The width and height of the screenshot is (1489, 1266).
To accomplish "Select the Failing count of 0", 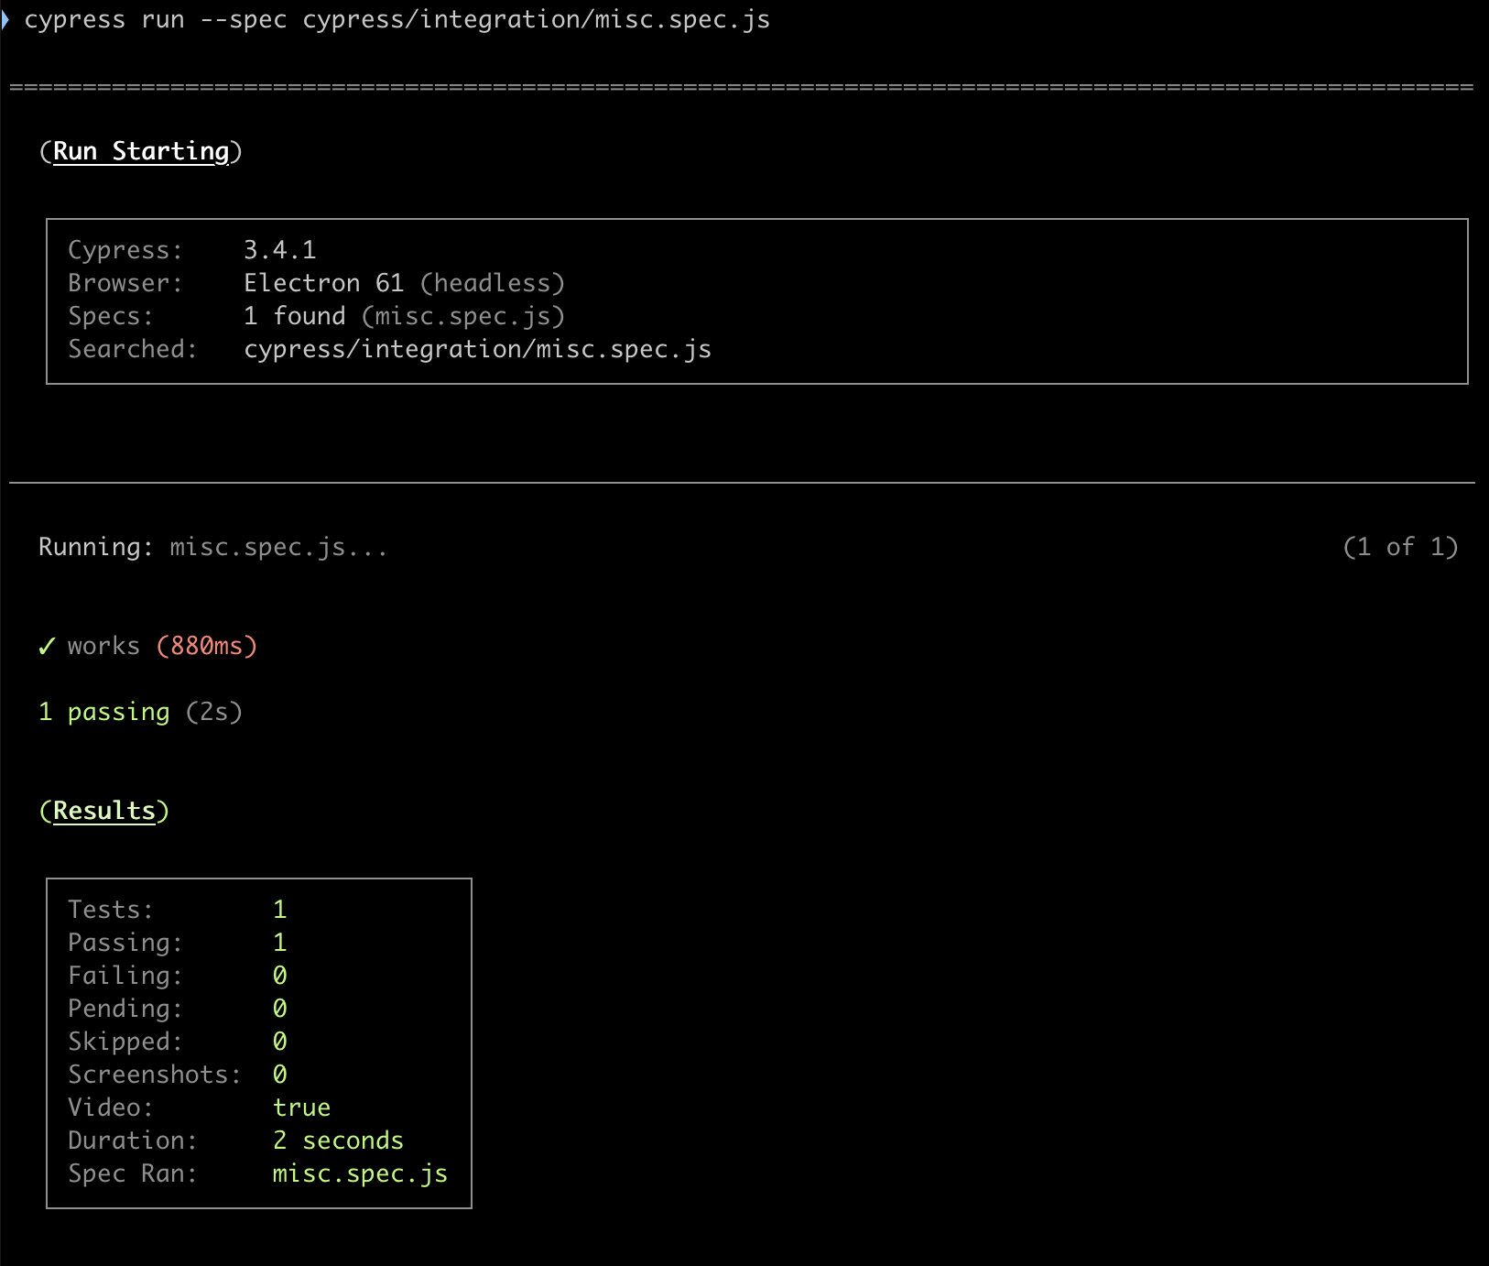I will (x=280, y=975).
